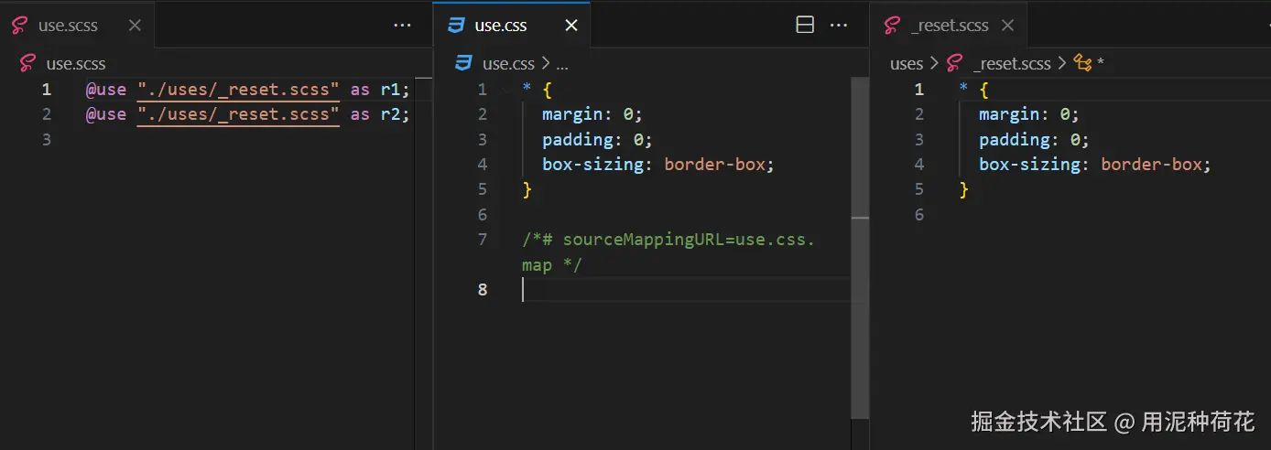Click the Sass icon on the _reset.scss tab

pos(893,26)
